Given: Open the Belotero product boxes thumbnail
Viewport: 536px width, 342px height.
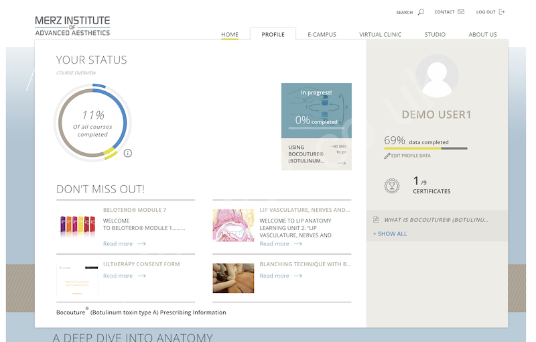Looking at the screenshot, I should [x=77, y=227].
